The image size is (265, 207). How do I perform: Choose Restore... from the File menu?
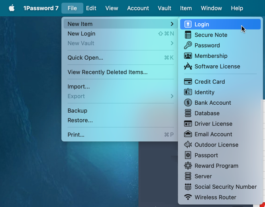121,120
